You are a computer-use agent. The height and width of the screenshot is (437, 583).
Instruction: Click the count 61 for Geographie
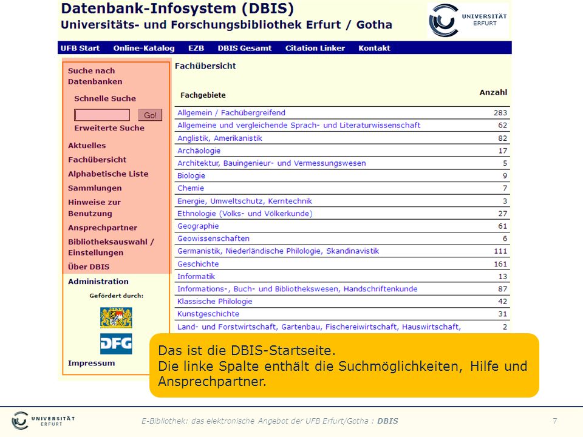point(503,226)
